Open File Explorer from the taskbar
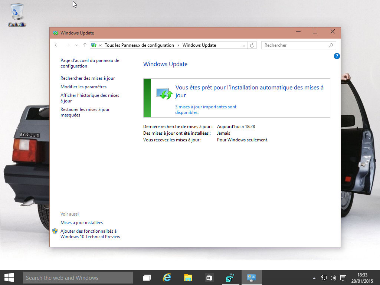 188,278
